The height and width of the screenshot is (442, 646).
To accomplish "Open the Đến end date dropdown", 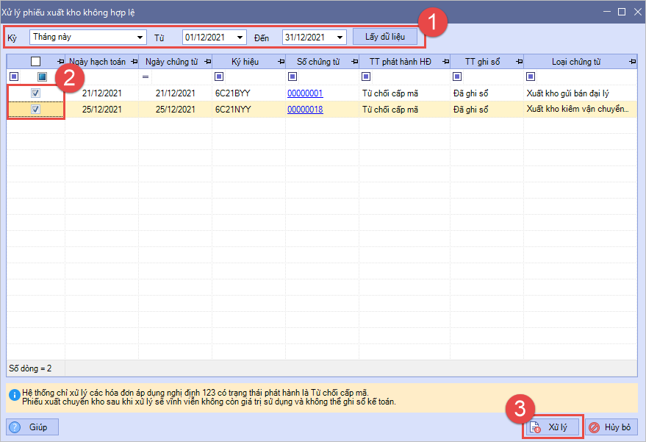I will (340, 37).
